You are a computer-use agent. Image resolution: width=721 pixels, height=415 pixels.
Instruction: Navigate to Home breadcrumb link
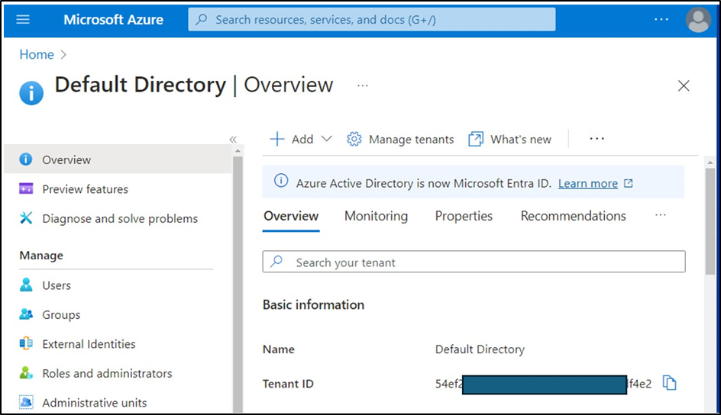(x=37, y=54)
